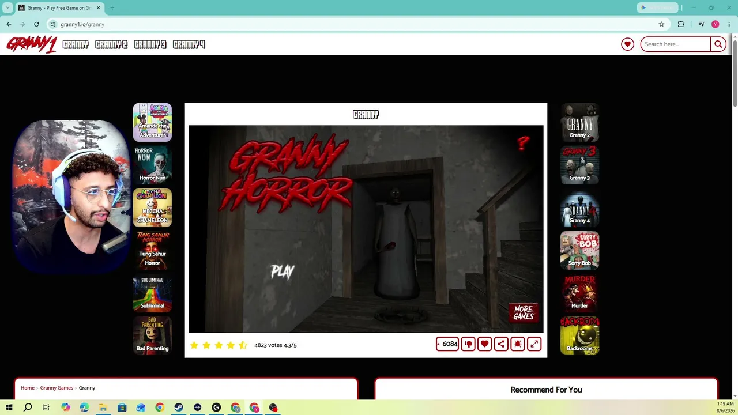Open the Murder game thumbnail
738x415 pixels.
coord(579,293)
